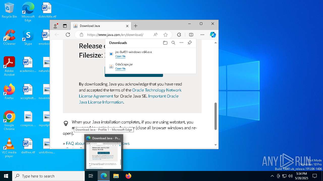View site information lock icon
323x181 pixels.
click(81, 35)
